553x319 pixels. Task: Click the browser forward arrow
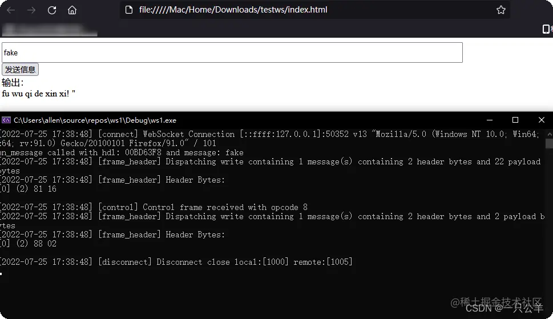(x=31, y=10)
